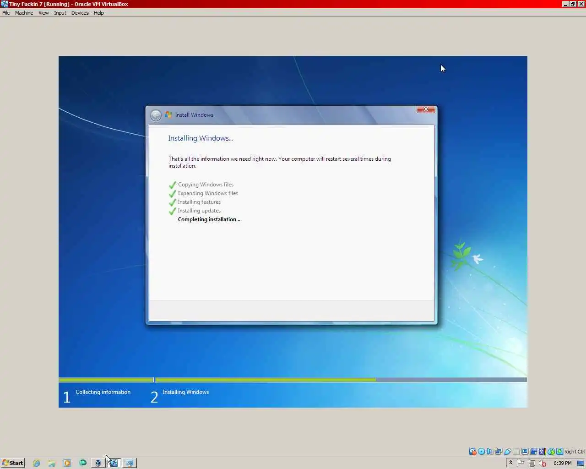This screenshot has height=469, width=586.
Task: Click the Collecting information progress bar segment
Action: pyautogui.click(x=106, y=380)
